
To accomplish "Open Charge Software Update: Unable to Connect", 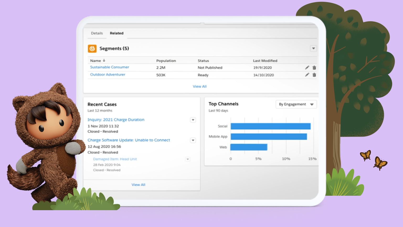I will (x=129, y=140).
